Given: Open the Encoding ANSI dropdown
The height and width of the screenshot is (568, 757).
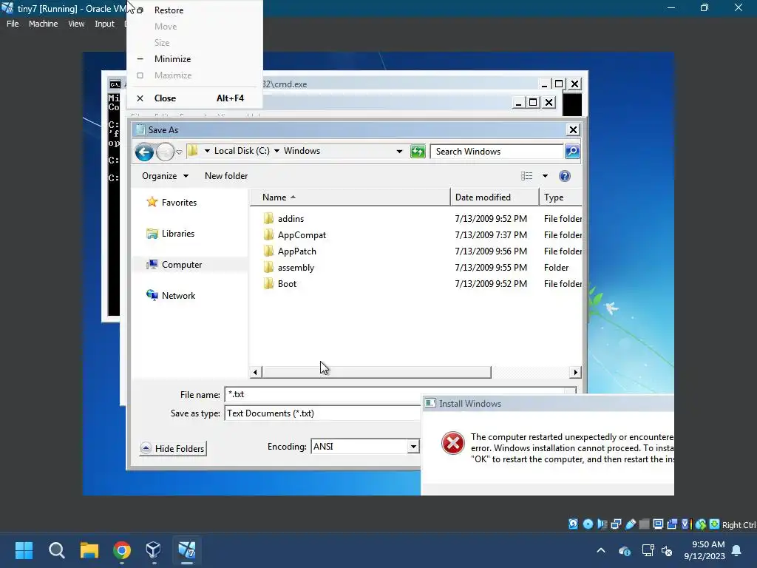Looking at the screenshot, I should coord(413,447).
